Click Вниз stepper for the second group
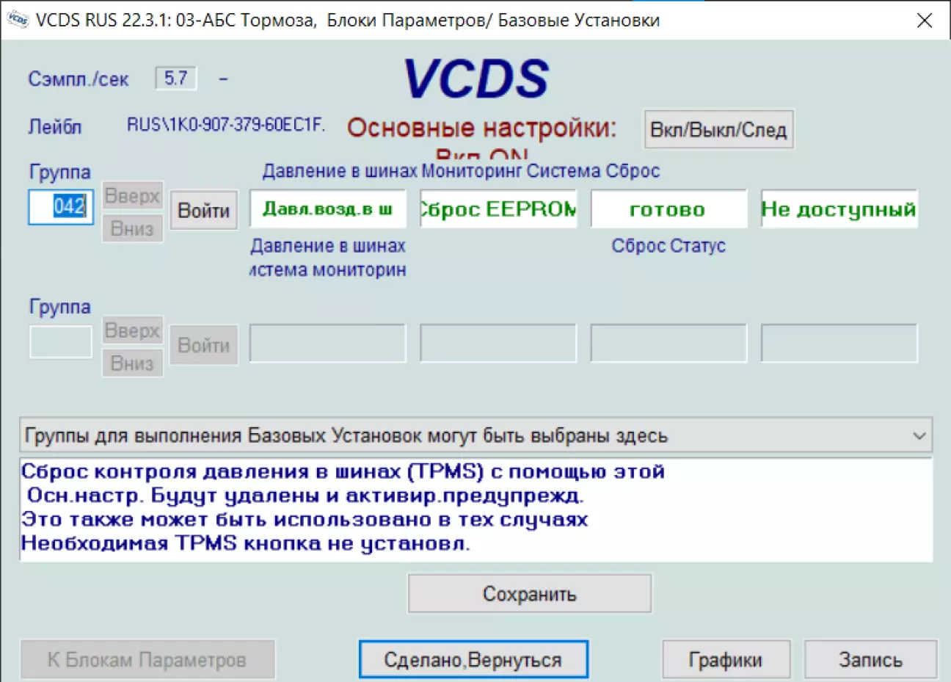This screenshot has height=682, width=951. [132, 363]
